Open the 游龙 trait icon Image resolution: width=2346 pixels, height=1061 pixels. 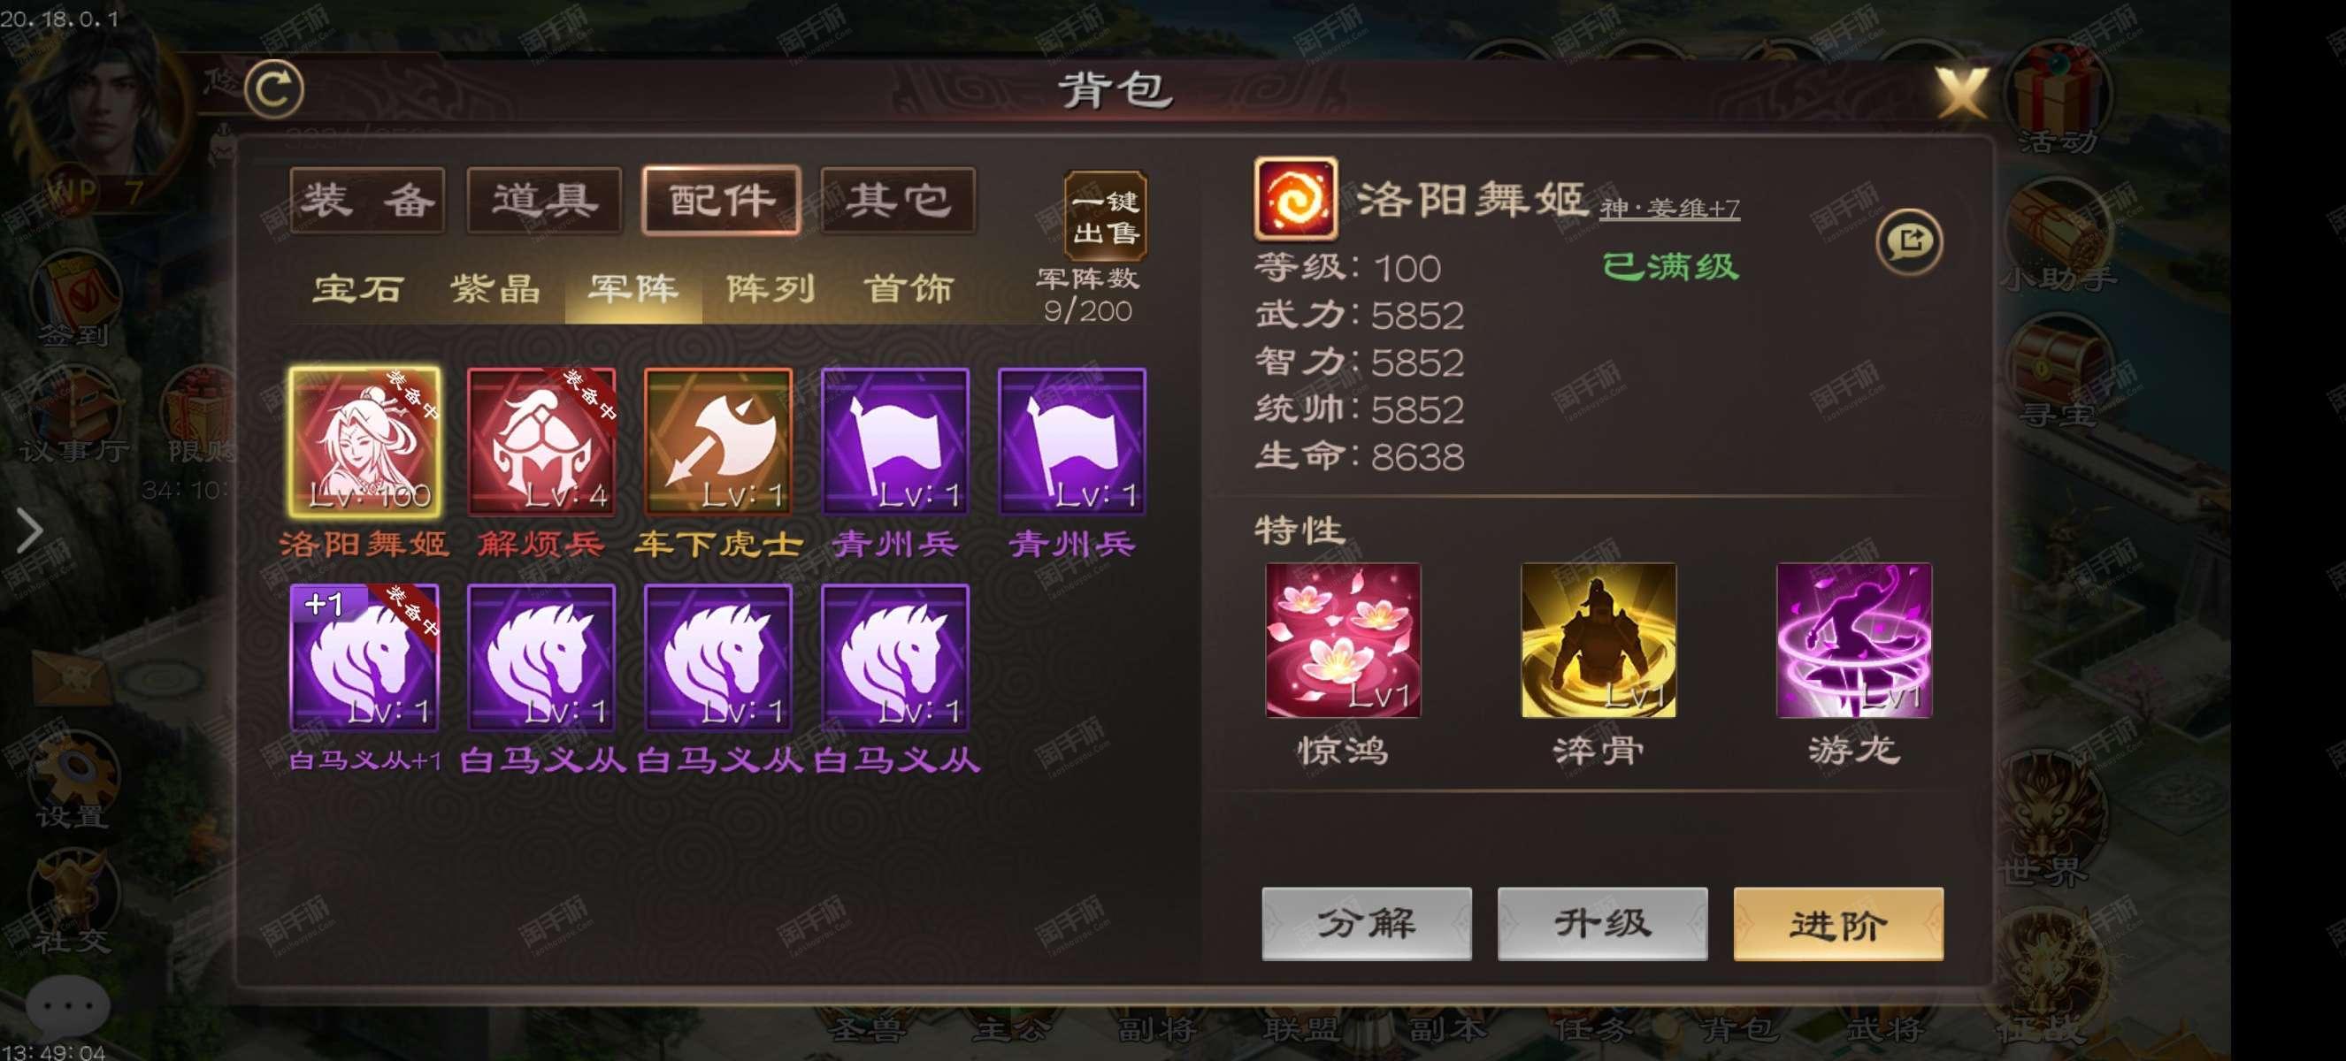pos(1853,639)
